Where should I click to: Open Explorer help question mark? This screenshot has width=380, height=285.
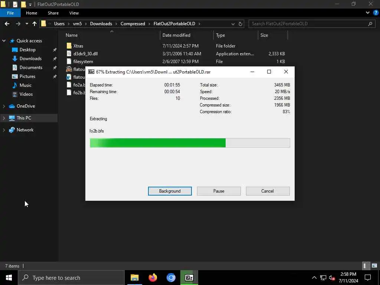tap(376, 13)
